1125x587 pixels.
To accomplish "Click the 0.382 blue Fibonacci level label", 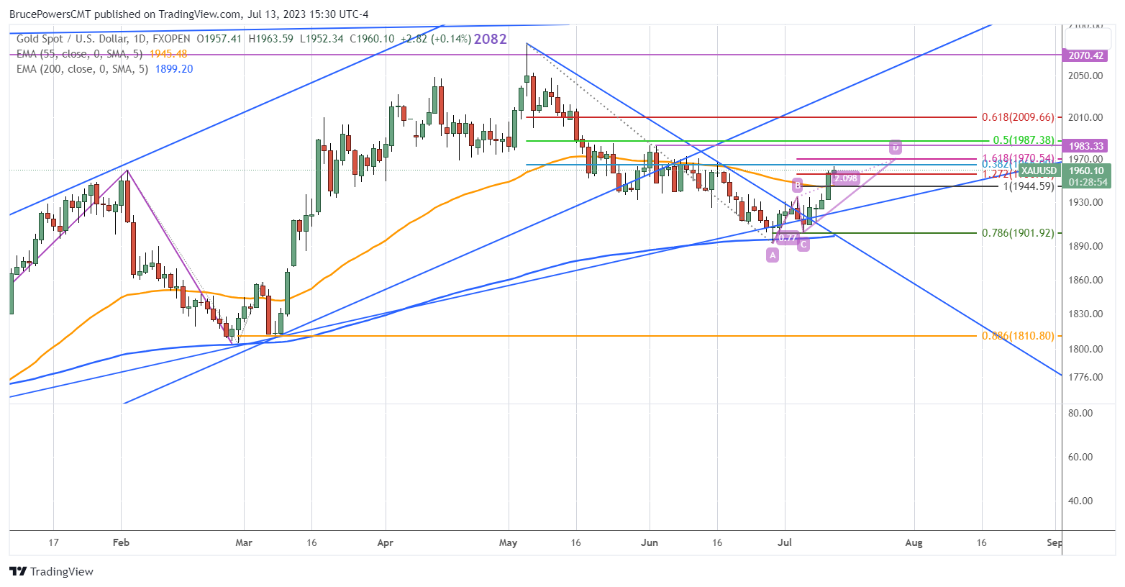I will click(x=1001, y=164).
